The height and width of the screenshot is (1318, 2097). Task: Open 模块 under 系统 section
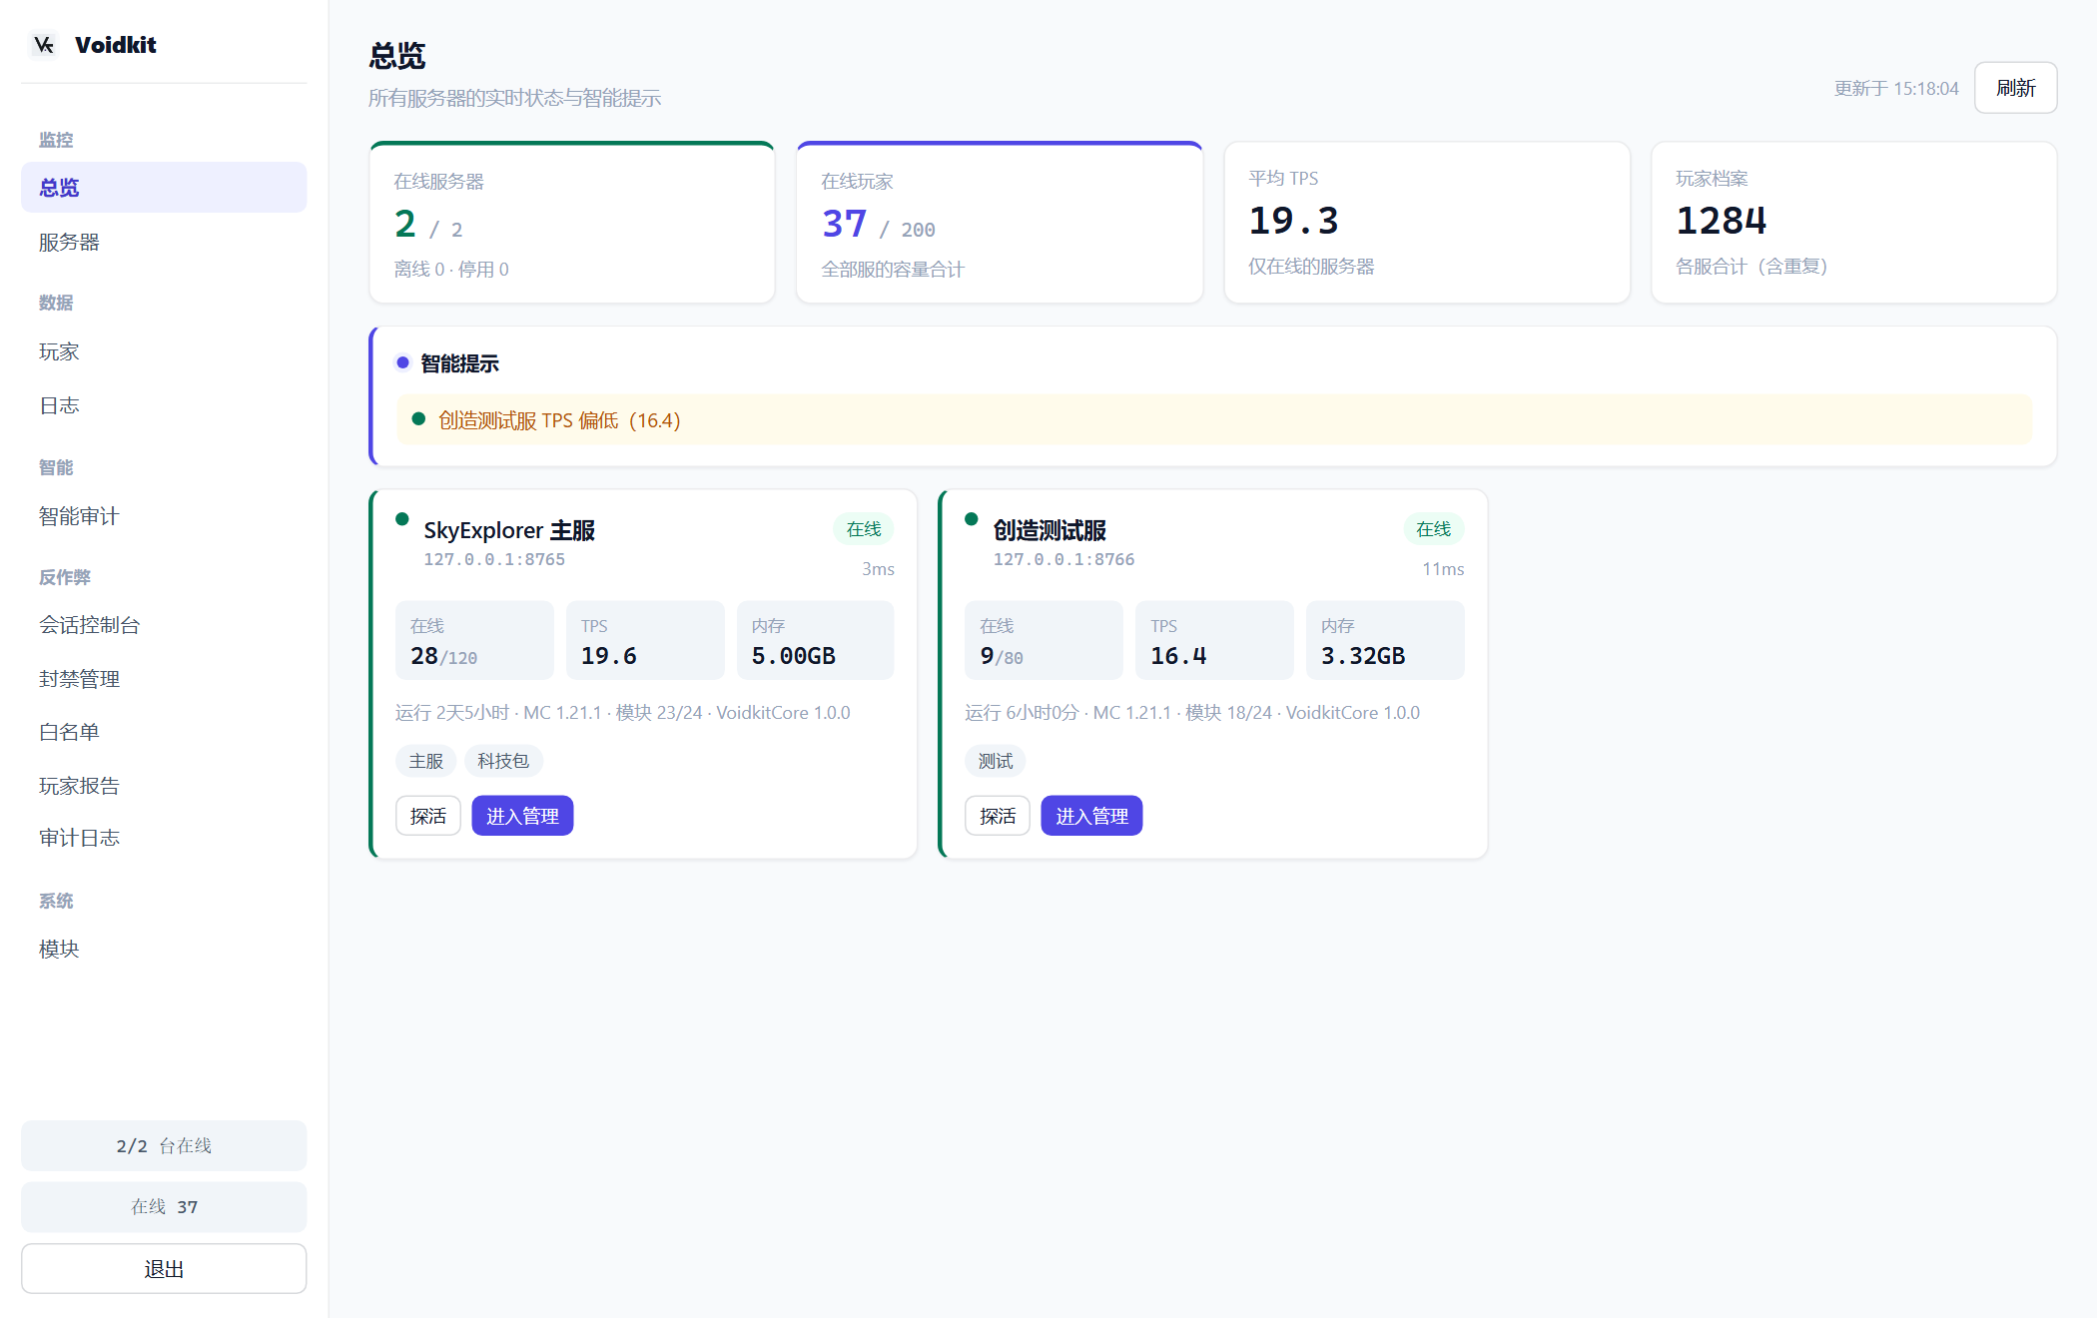point(164,949)
